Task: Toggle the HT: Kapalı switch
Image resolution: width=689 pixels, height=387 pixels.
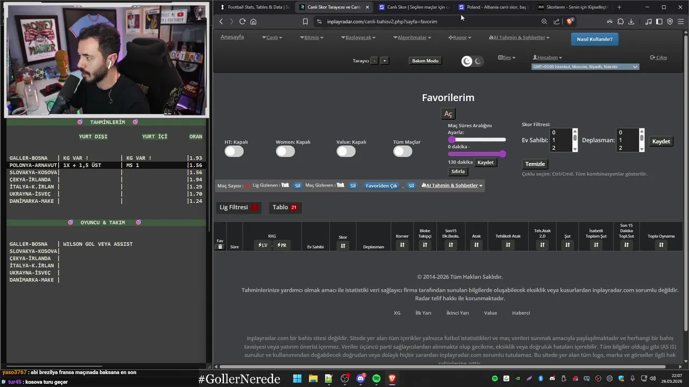Action: coord(234,152)
